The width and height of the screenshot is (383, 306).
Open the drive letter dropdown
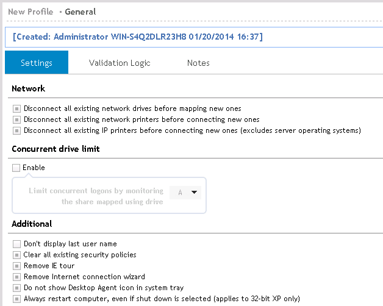186,192
